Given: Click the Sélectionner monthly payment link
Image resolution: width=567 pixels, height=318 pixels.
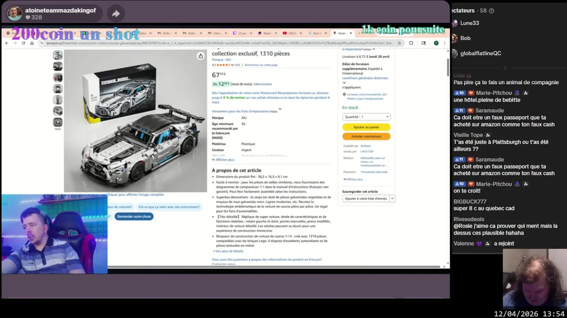Looking at the screenshot, I should click(263, 84).
